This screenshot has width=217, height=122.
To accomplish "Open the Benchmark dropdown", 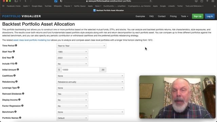I will (x=90, y=112).
